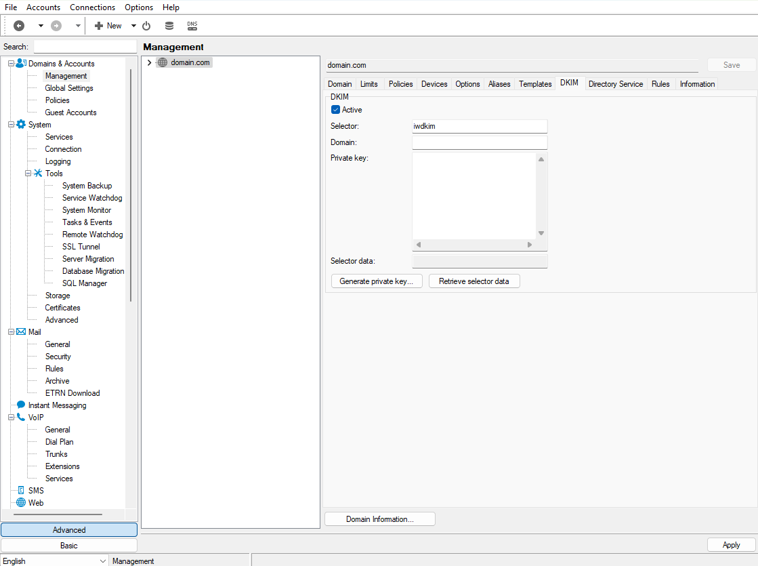This screenshot has height=566, width=758.
Task: Open the database stack icon in toolbar
Action: coord(169,26)
